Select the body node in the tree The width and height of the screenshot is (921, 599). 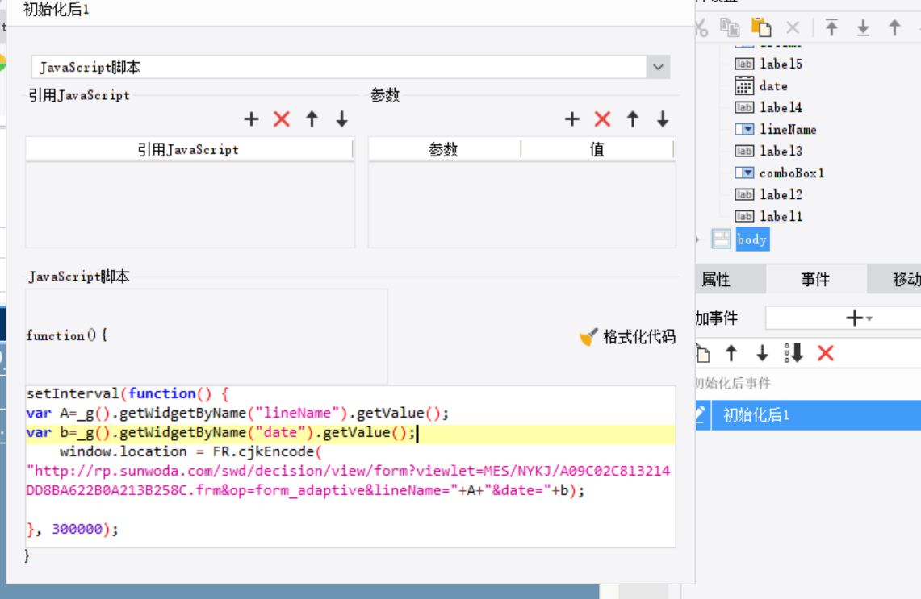(x=752, y=239)
